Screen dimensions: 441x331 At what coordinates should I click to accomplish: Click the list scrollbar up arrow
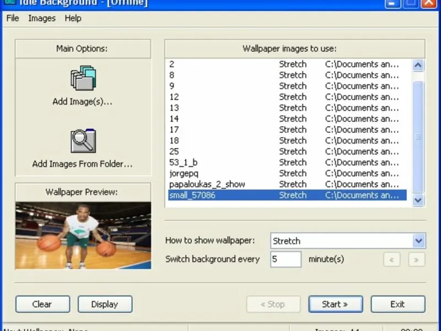[418, 65]
